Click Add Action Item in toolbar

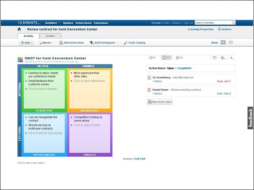[x=71, y=43]
